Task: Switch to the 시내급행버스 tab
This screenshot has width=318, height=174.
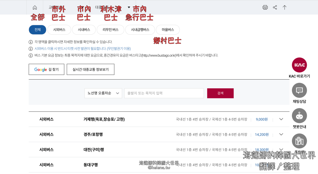Action: 140,30
